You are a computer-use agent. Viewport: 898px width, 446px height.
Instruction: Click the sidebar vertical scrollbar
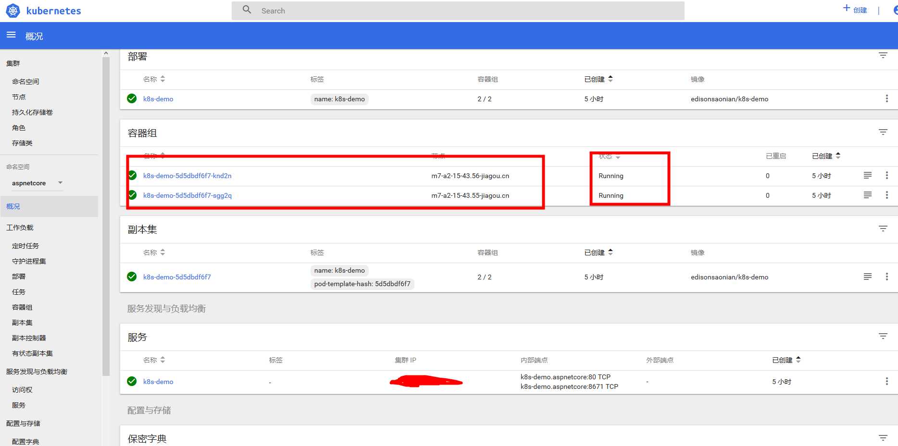[x=106, y=216]
